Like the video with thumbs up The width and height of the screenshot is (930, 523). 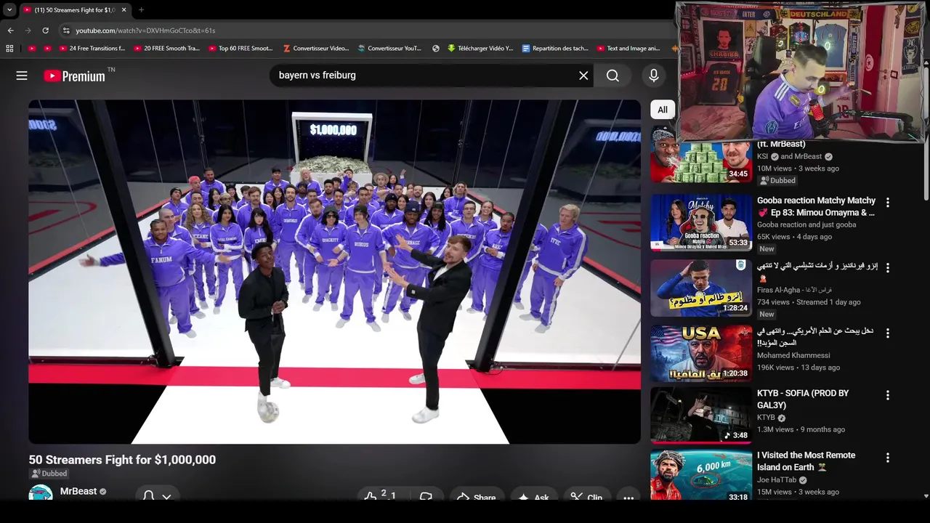click(x=371, y=497)
